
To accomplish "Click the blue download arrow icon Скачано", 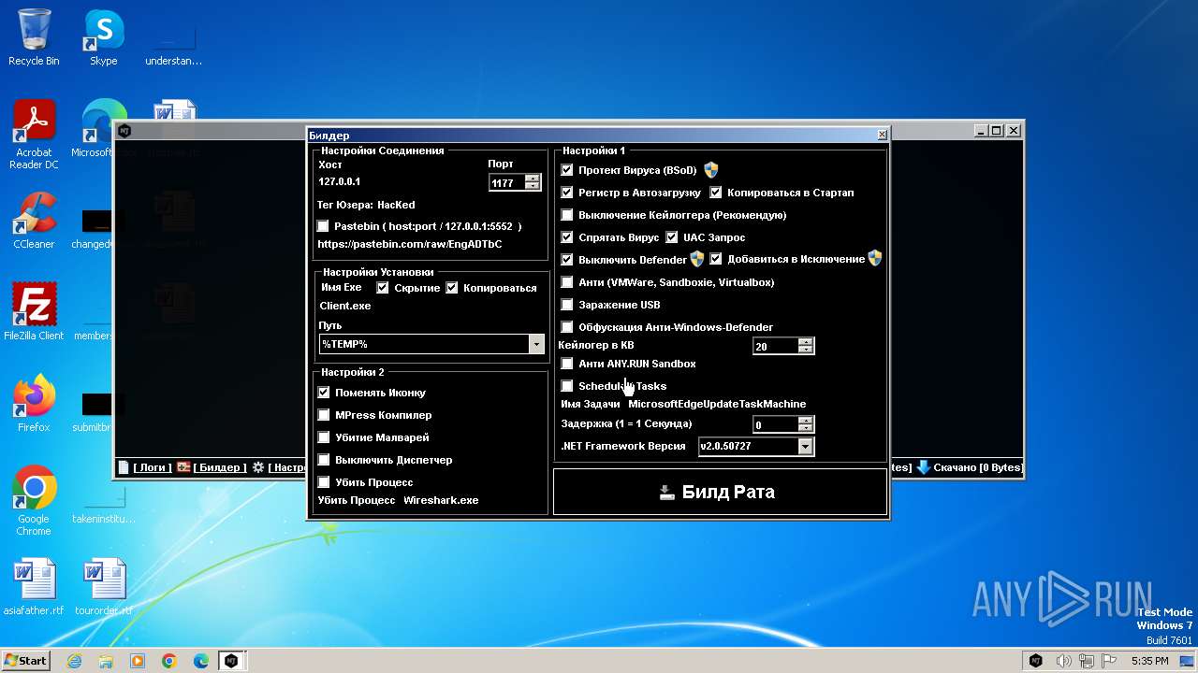I will (x=924, y=466).
